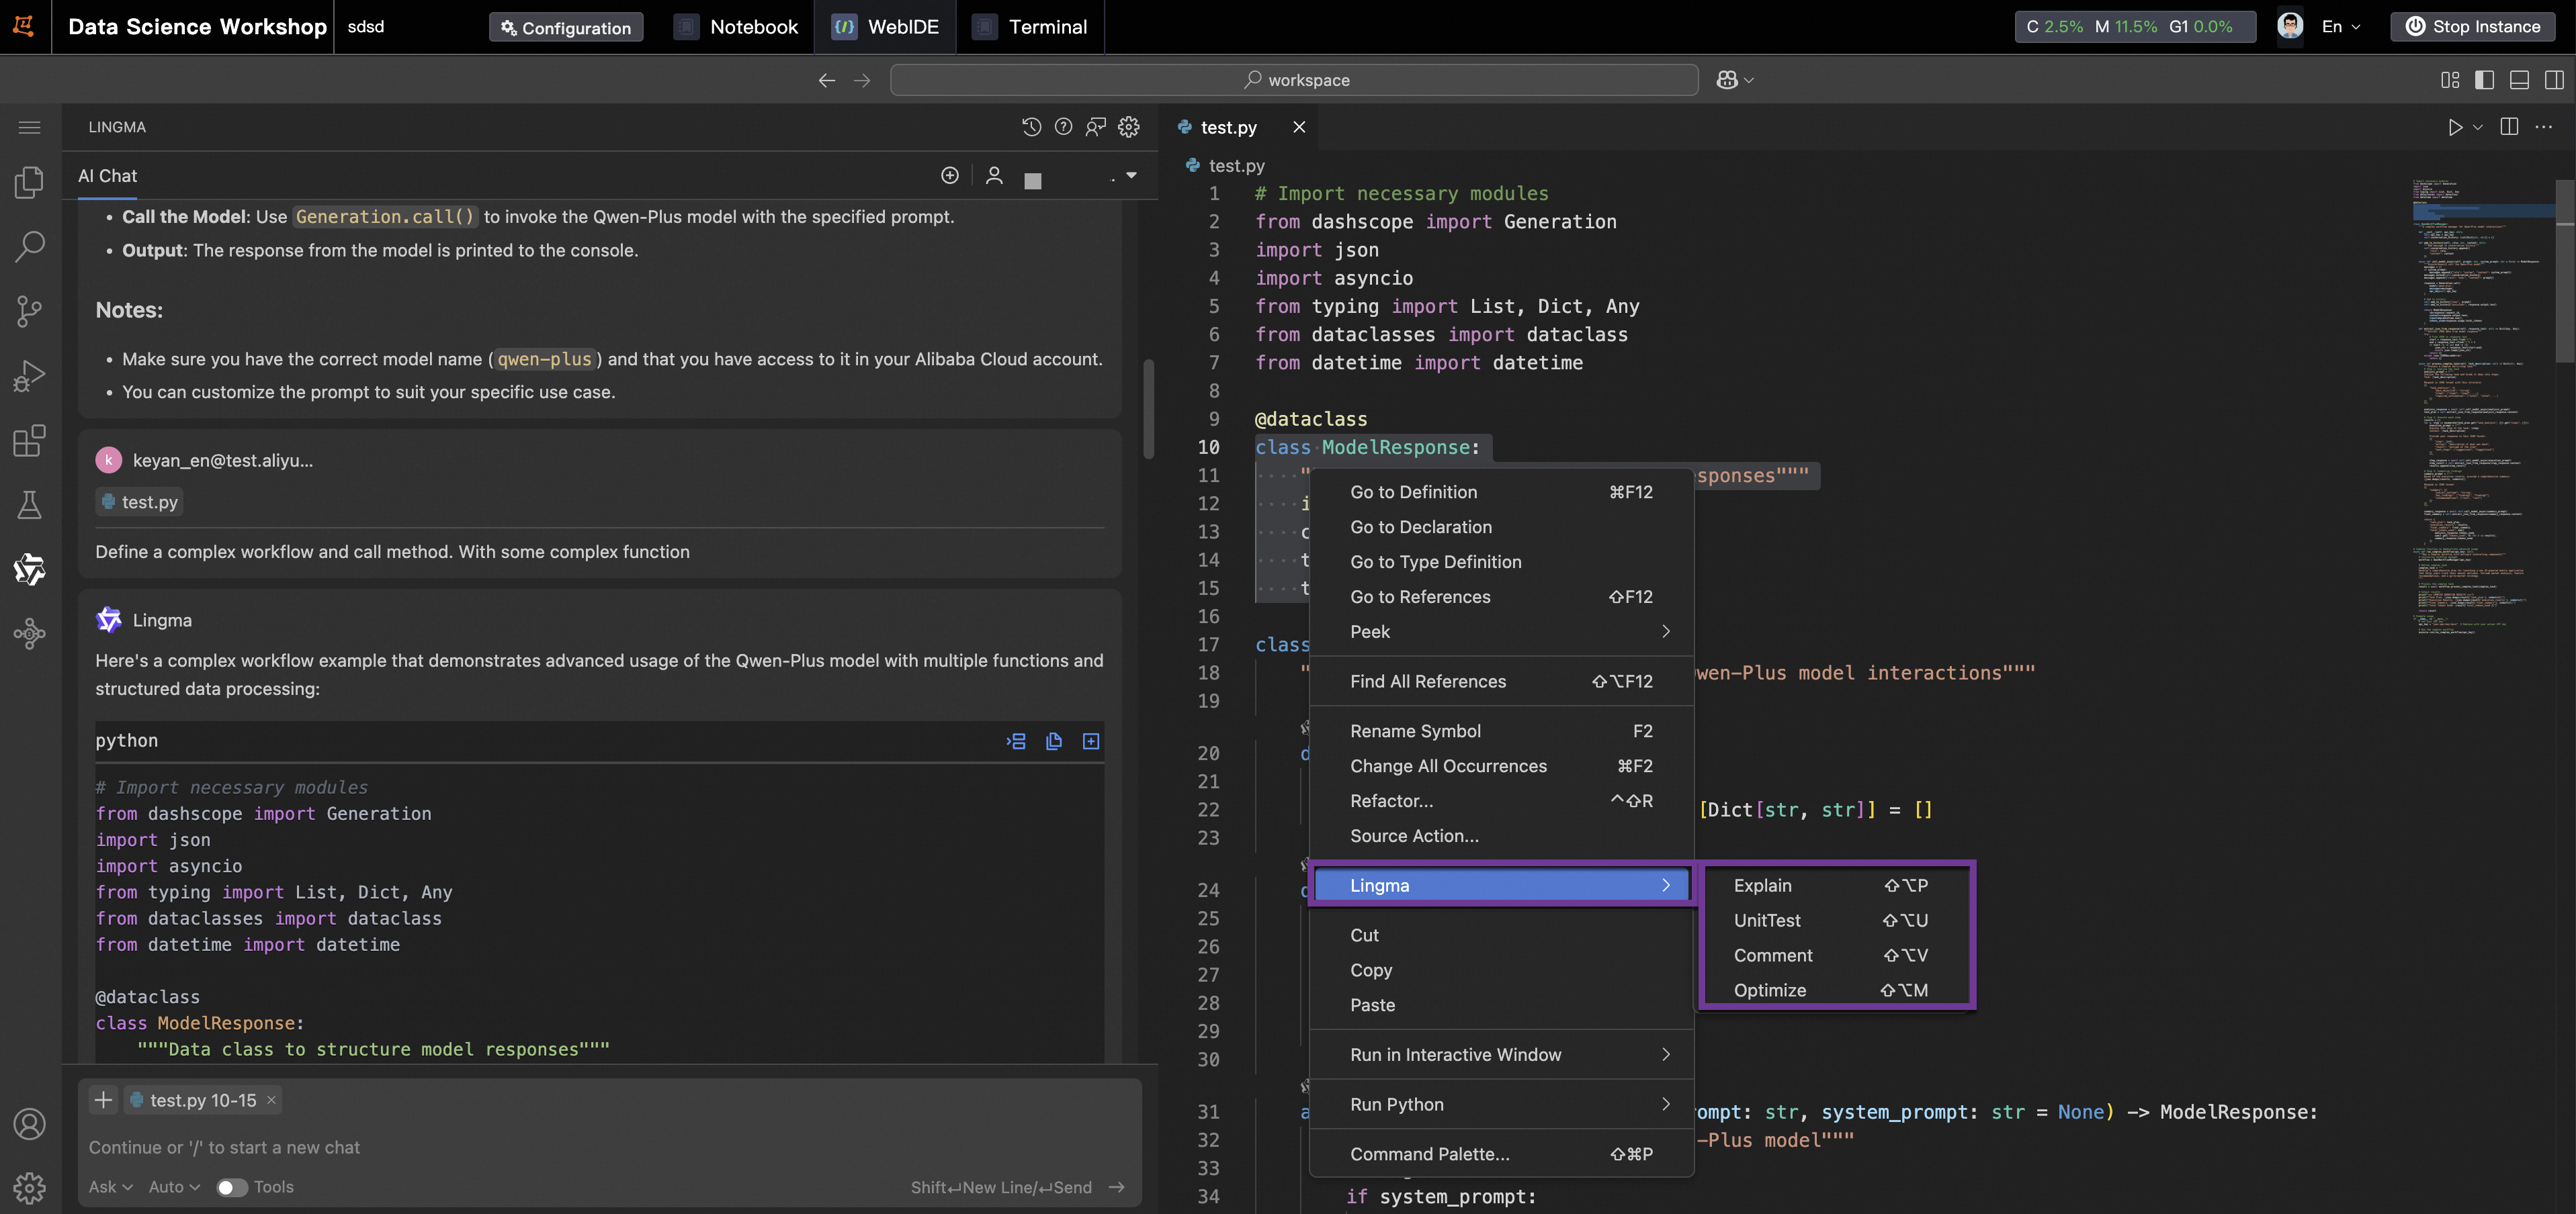Open the Ask mode dropdown in chat input

point(108,1187)
